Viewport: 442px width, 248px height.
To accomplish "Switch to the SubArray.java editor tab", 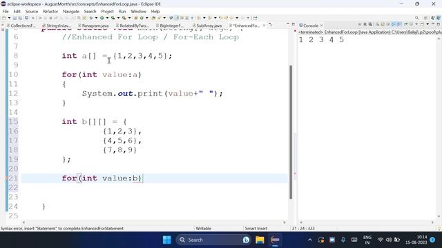I will [207, 25].
